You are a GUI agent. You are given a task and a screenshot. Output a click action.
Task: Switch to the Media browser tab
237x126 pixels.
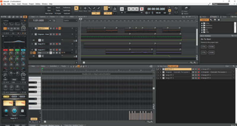204,17
